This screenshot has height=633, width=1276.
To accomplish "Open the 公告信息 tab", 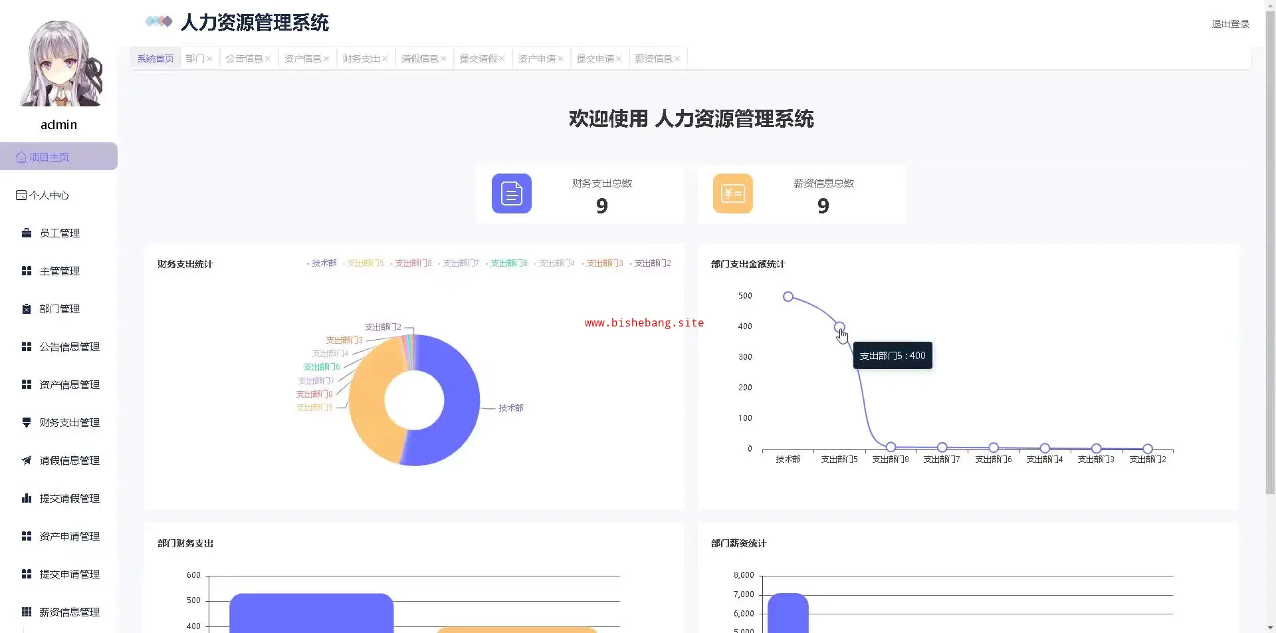I will click(244, 59).
